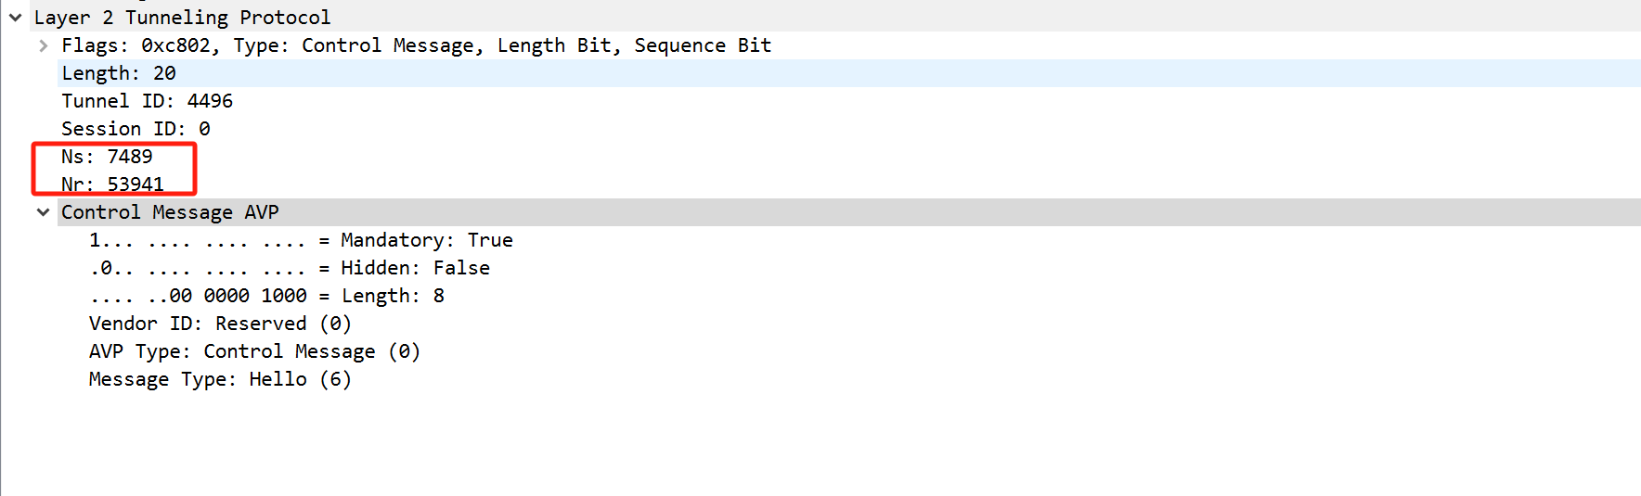The width and height of the screenshot is (1641, 496).
Task: Click the Mandatory bit pattern starting with 1
Action: [197, 240]
